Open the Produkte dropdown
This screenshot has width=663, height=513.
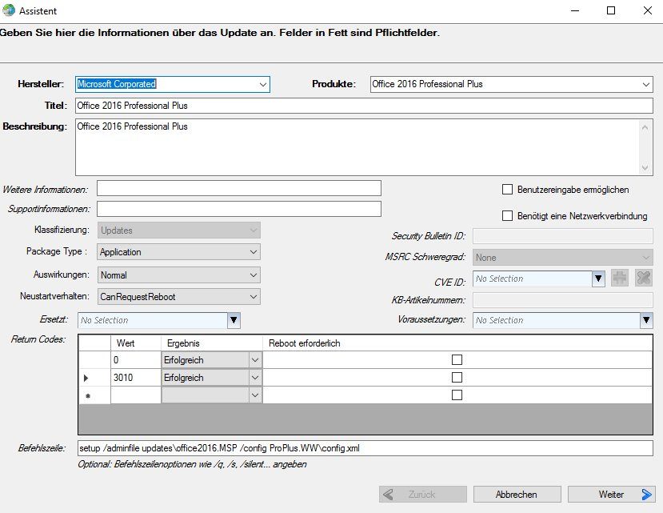coord(645,84)
